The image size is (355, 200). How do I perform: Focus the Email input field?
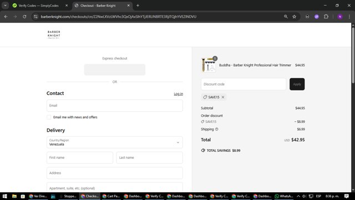(115, 106)
